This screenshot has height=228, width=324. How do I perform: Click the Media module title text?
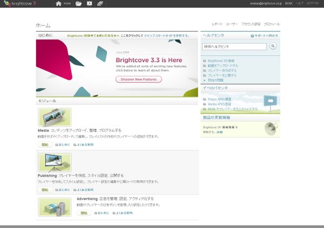tap(79, 130)
